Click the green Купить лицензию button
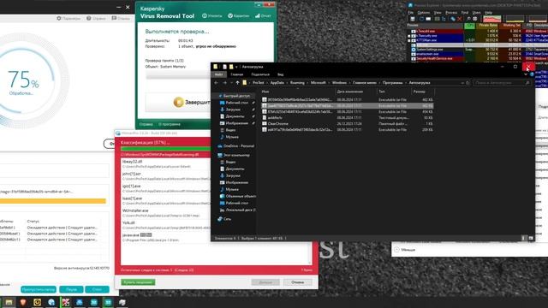This screenshot has width=548, height=308. click(x=138, y=282)
